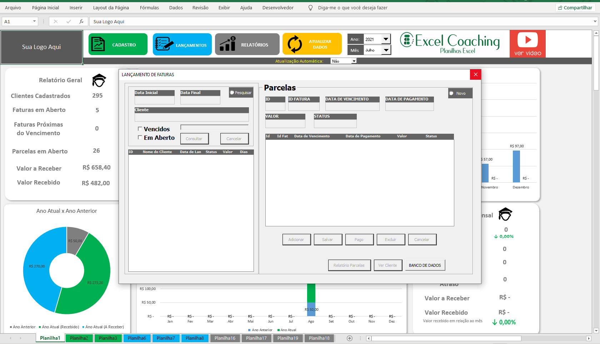Click the Data Final field
This screenshot has height=344, width=600.
pos(200,100)
